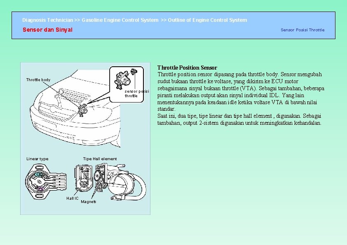Viewport: 347px width, 245px height.
Task: Click the 'Sensor Posisi Throttle' label
Action: [302, 30]
